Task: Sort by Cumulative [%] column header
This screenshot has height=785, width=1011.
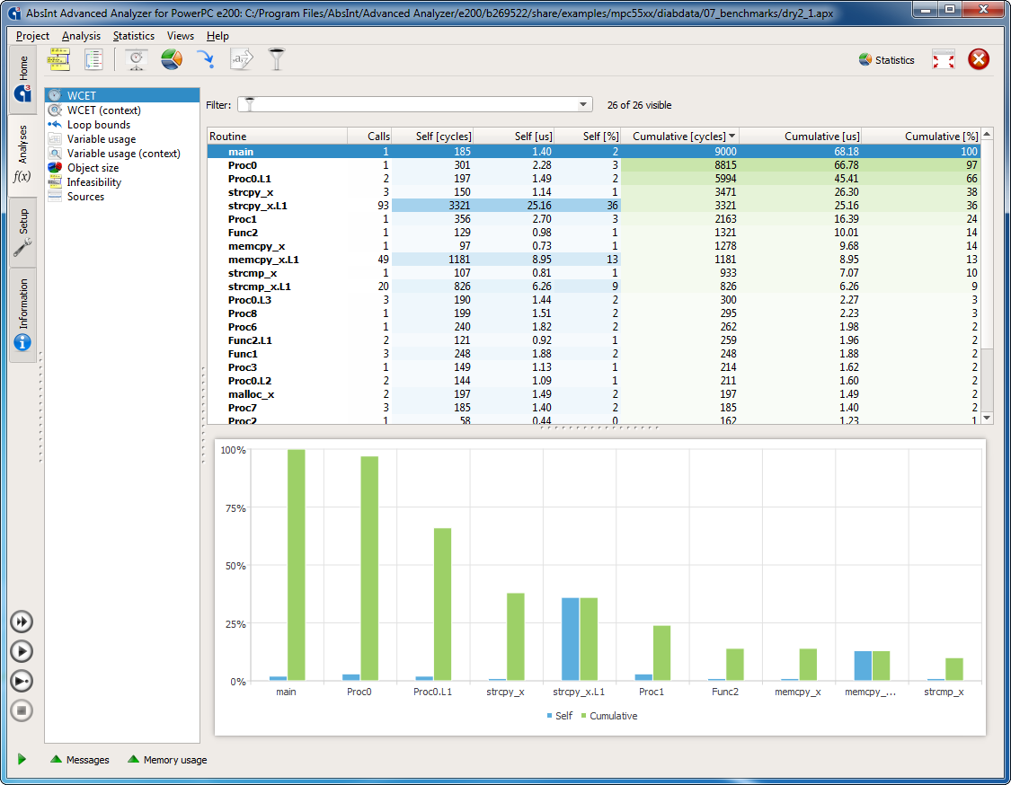Action: (921, 136)
